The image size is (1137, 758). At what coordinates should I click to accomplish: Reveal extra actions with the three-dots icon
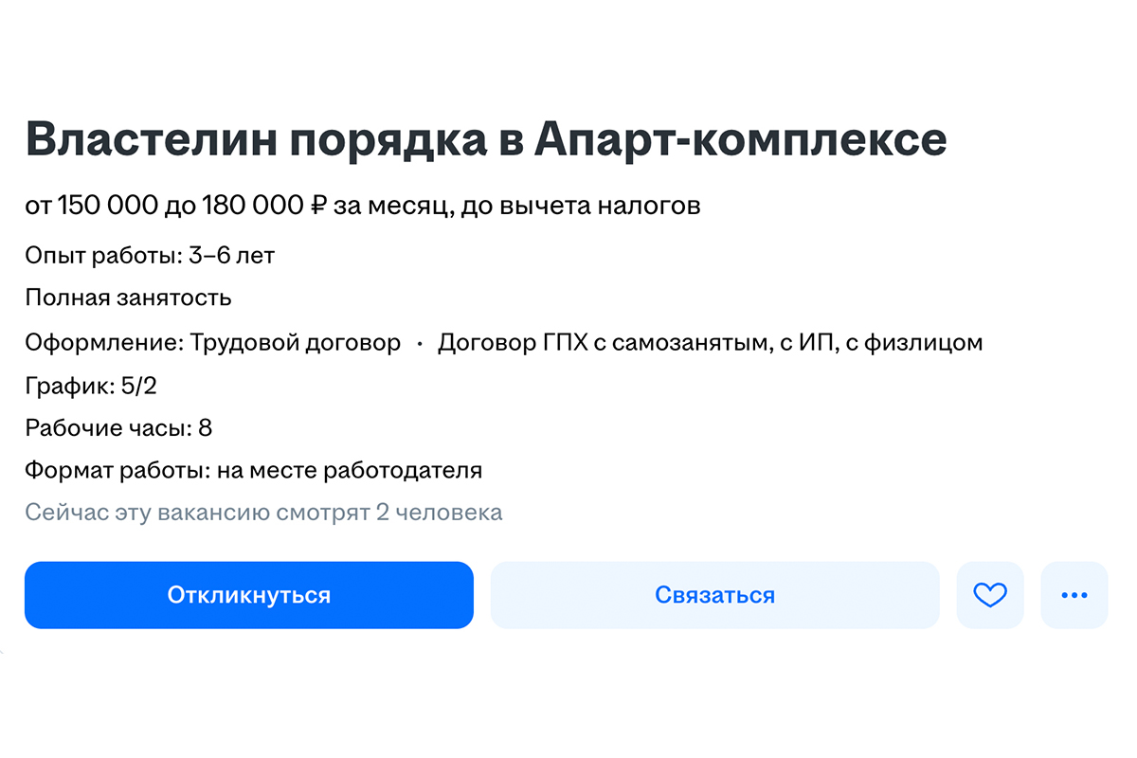tap(1074, 595)
